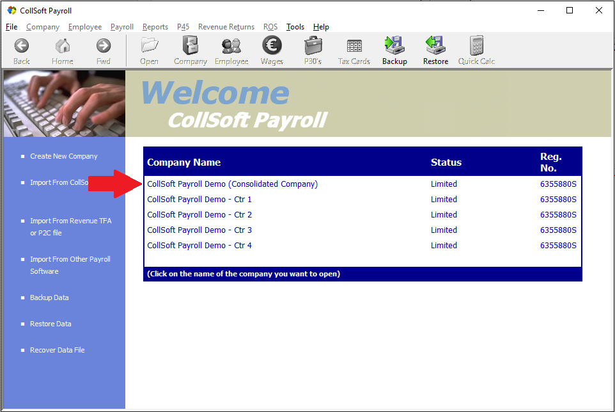Viewport: 615px width, 412px height.
Task: Open the File menu
Action: pyautogui.click(x=12, y=27)
